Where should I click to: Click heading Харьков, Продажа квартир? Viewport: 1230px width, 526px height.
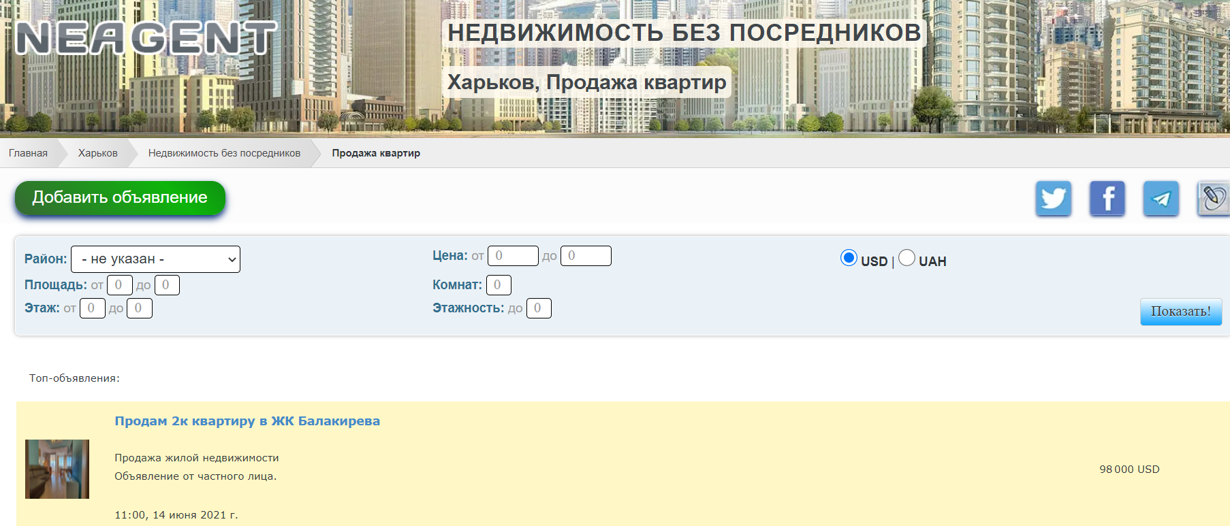coord(587,82)
